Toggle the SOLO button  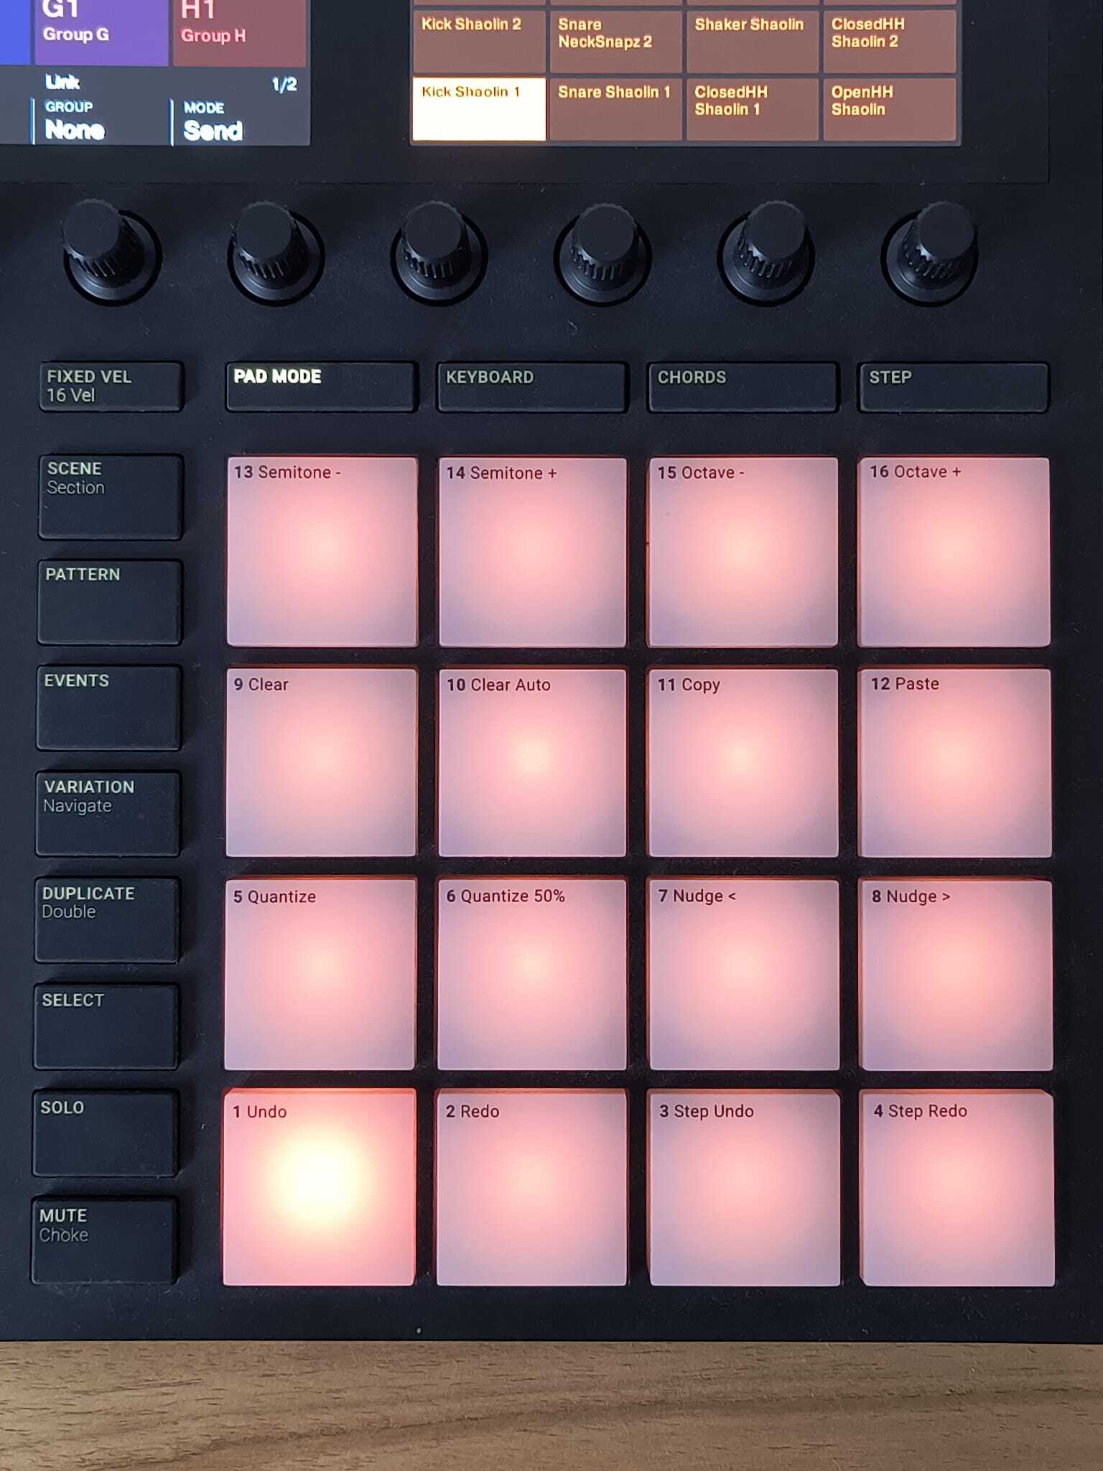point(106,1133)
